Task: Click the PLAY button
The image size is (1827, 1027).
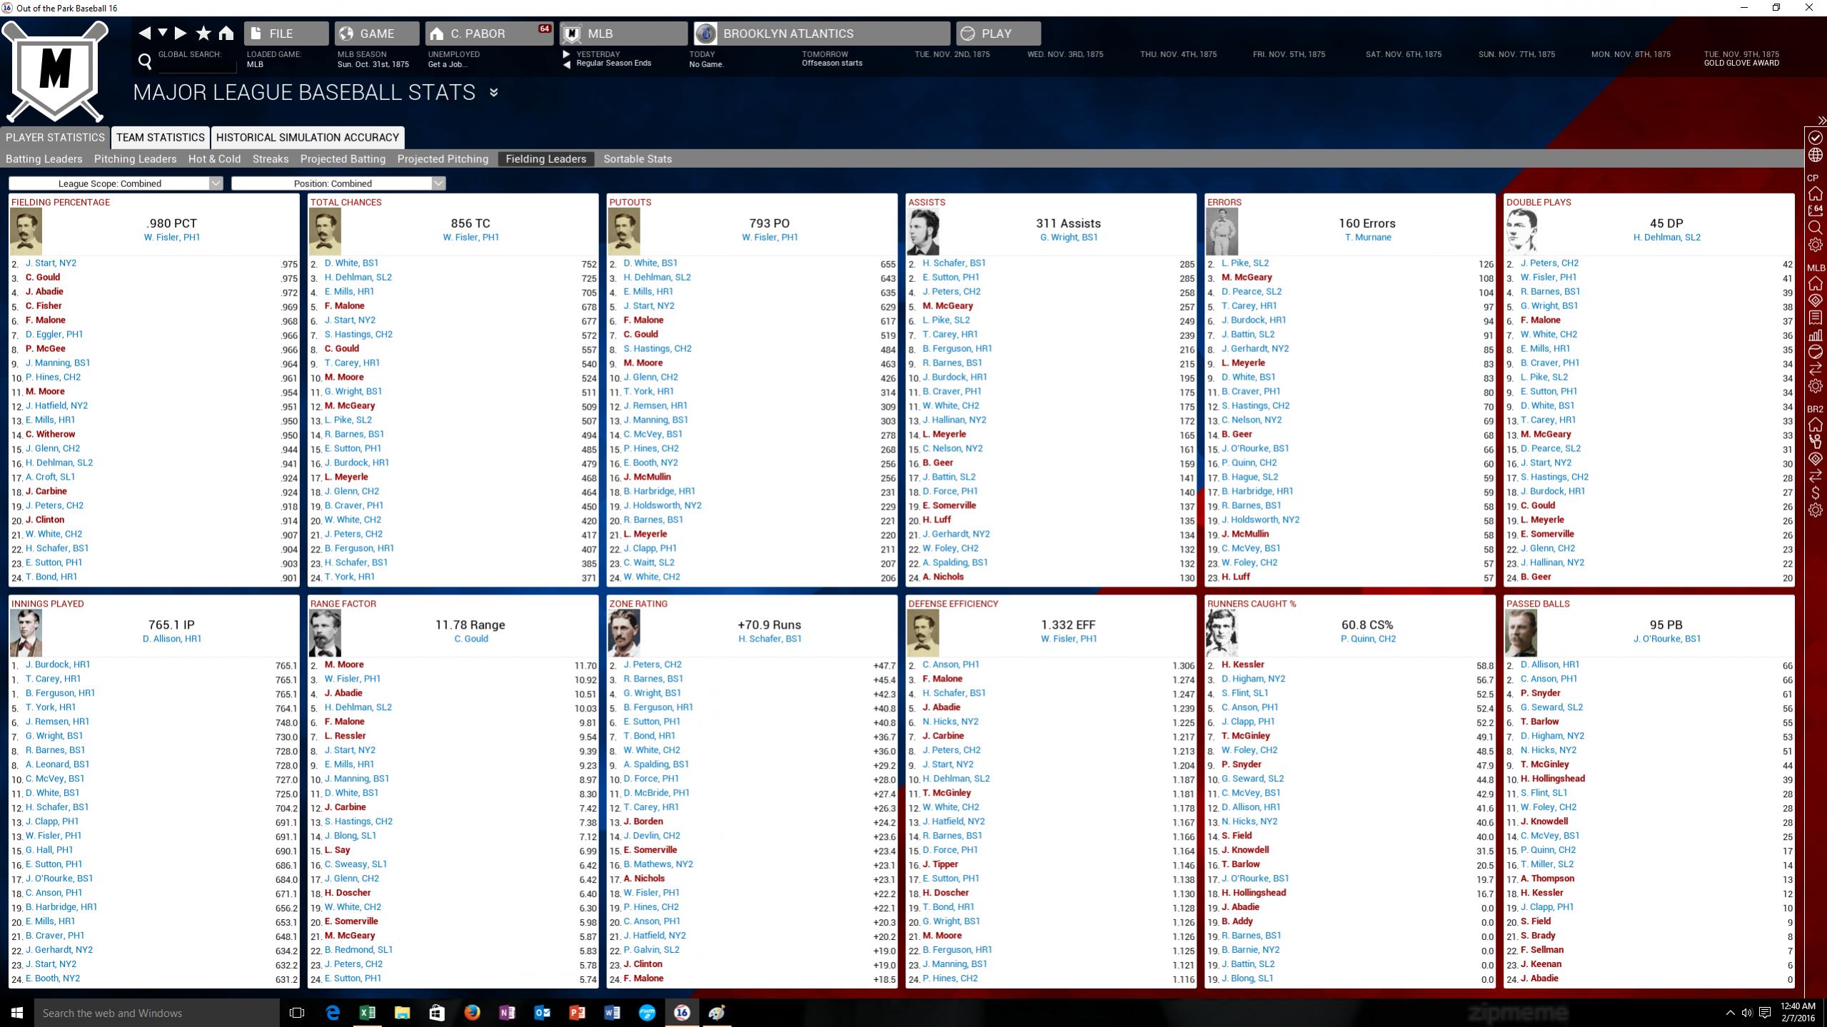Action: [x=997, y=34]
